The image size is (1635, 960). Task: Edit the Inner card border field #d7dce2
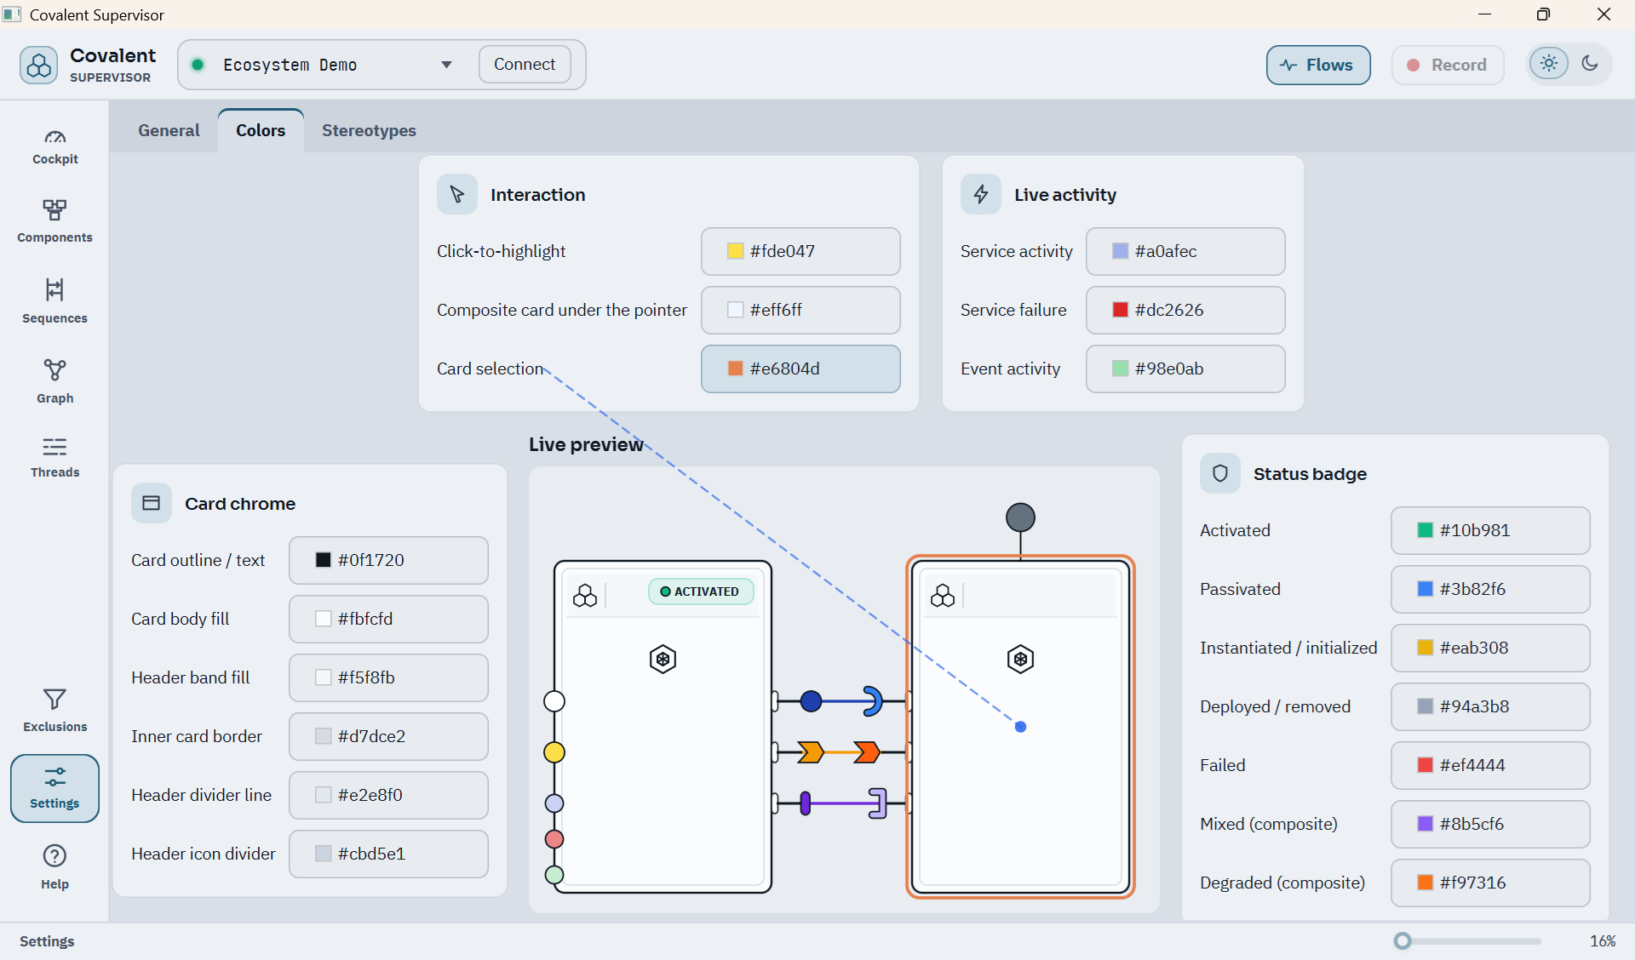coord(388,736)
